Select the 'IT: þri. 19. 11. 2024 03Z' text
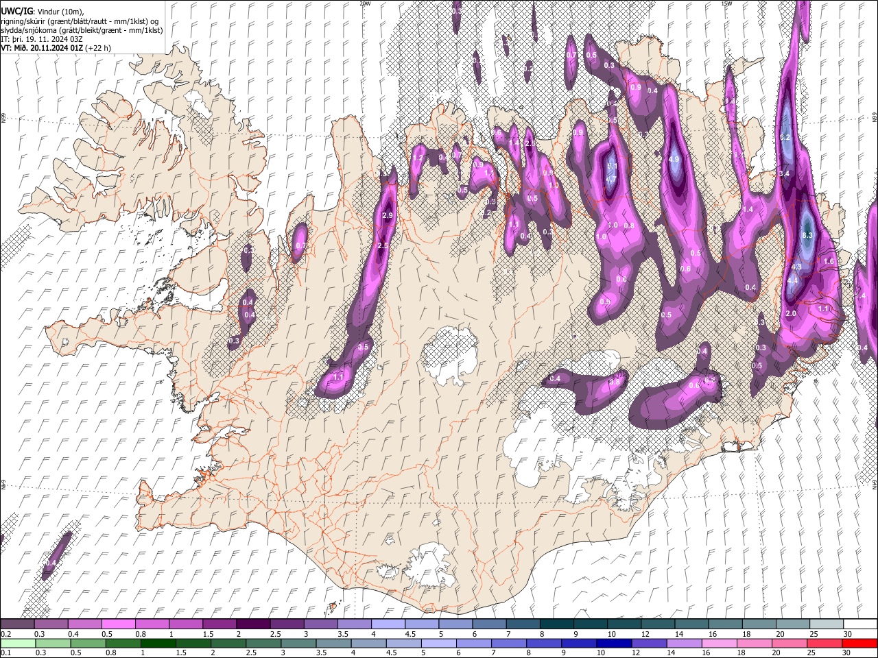The height and width of the screenshot is (658, 878). (43, 39)
